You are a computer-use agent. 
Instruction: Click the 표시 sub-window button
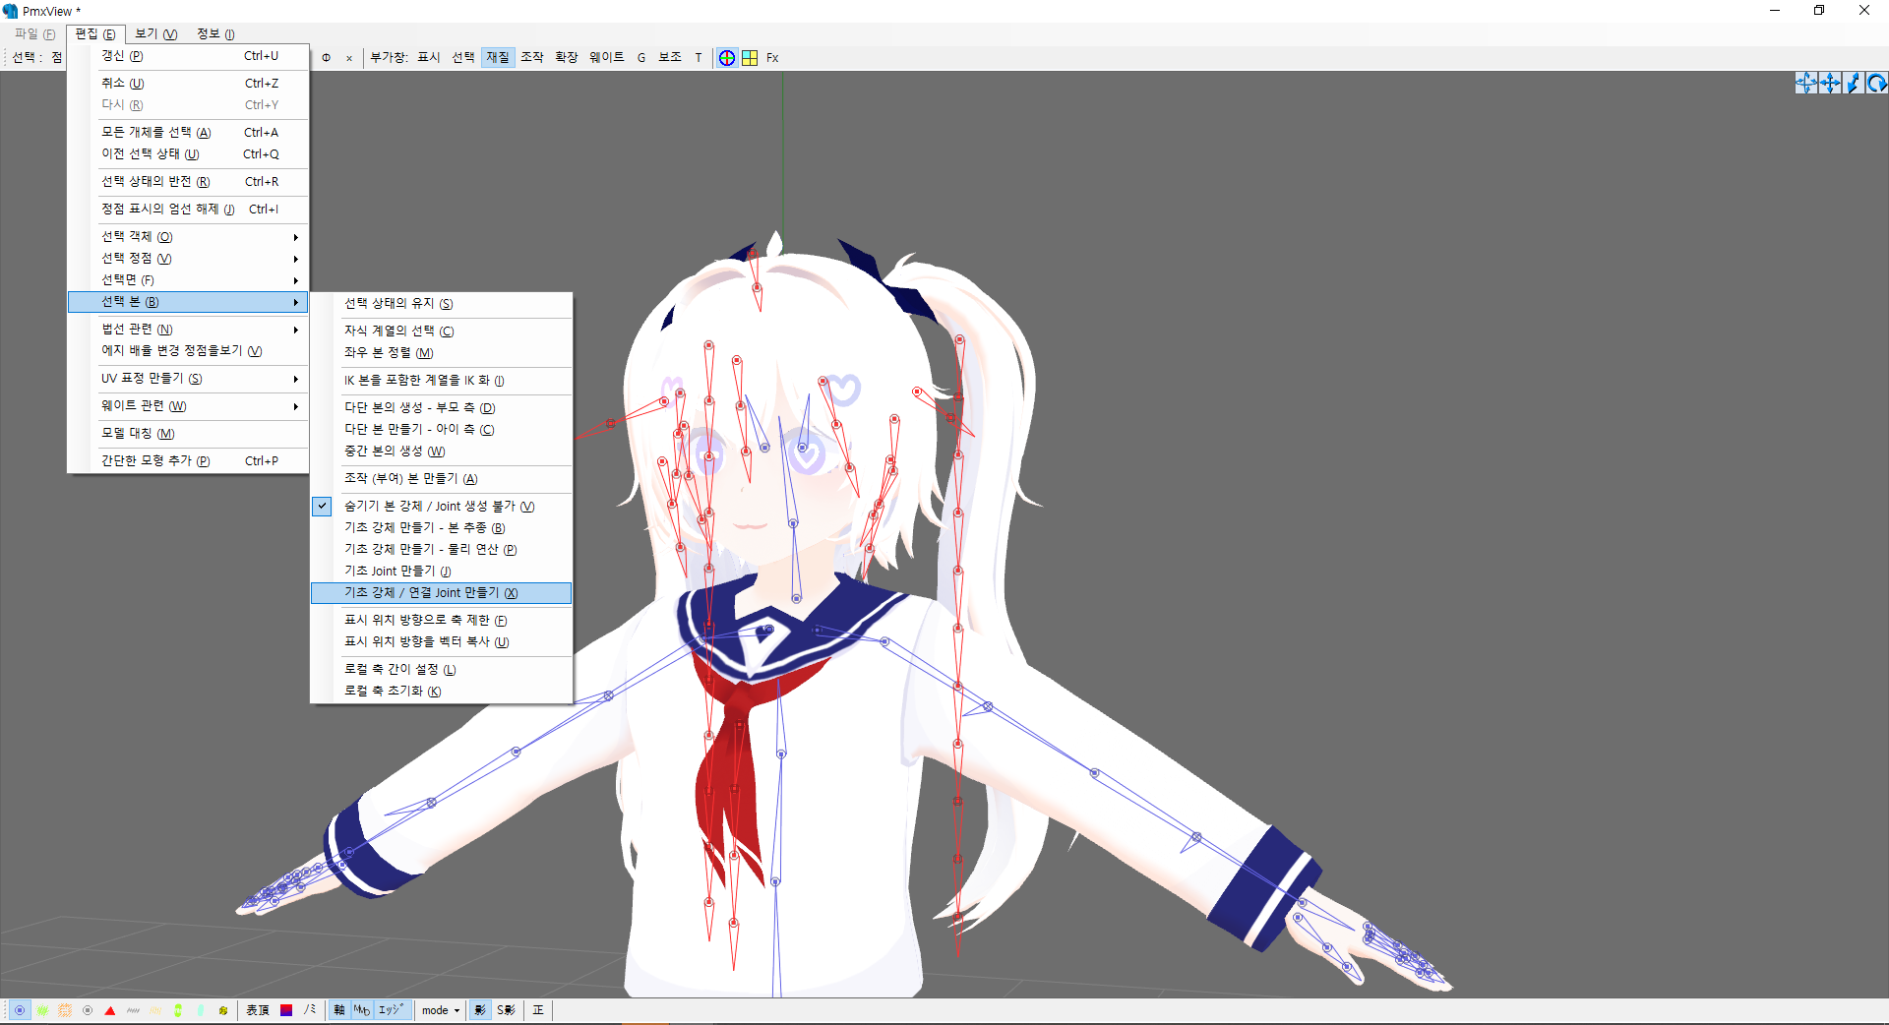(x=429, y=58)
